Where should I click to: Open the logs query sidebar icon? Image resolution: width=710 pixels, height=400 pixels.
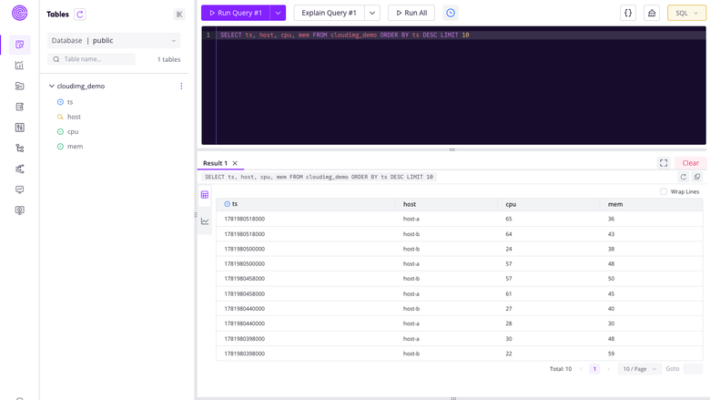(19, 86)
